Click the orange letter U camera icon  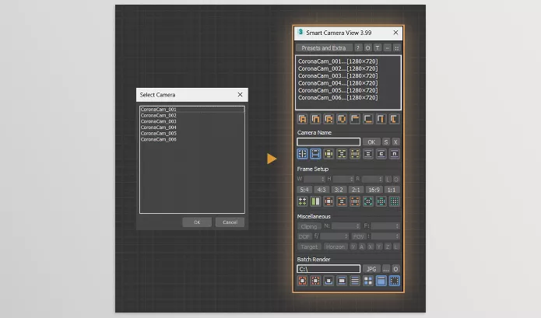point(342,119)
